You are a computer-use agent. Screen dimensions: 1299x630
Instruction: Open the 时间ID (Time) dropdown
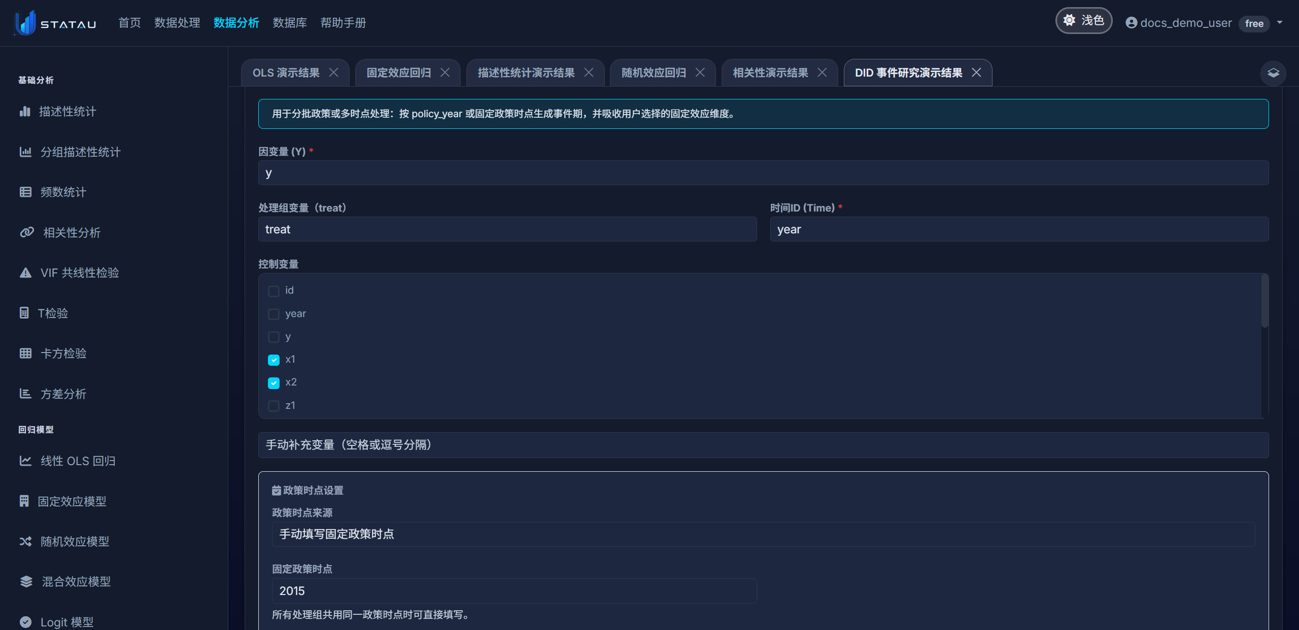pyautogui.click(x=1019, y=229)
